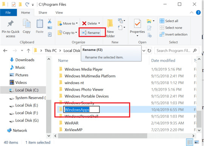Select the WinRAR folder
The width and height of the screenshot is (204, 146).
coord(71,123)
